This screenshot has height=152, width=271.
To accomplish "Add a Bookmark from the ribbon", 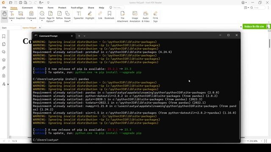I will coord(109,15).
